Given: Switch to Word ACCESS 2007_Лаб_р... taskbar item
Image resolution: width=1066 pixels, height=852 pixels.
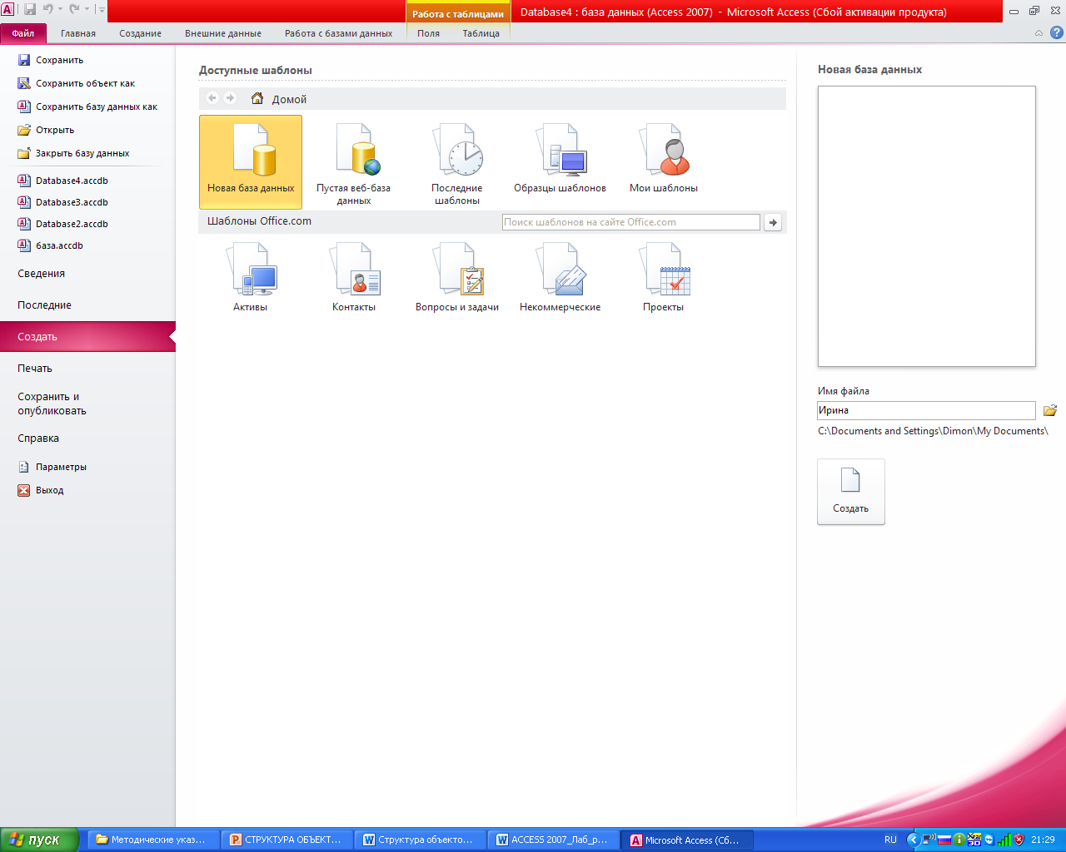Looking at the screenshot, I should tap(554, 840).
